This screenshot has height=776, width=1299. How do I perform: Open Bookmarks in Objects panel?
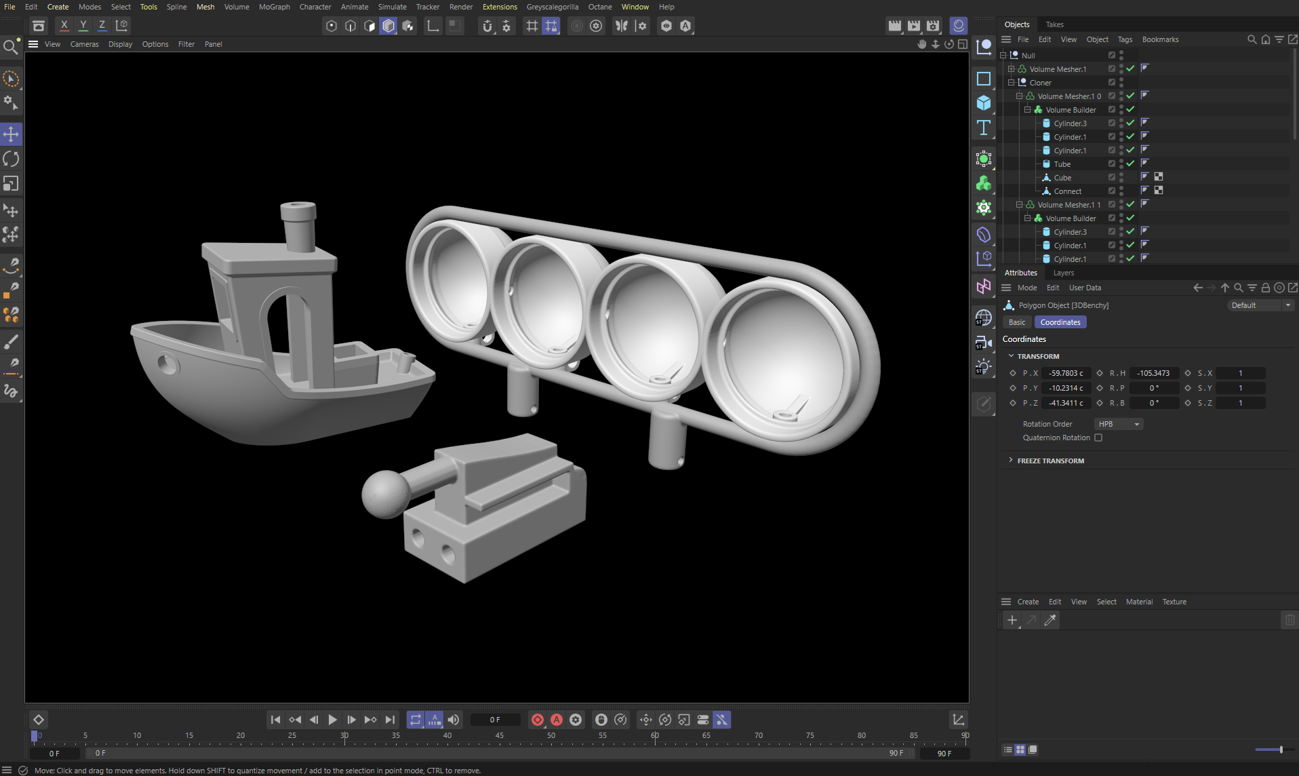tap(1160, 39)
